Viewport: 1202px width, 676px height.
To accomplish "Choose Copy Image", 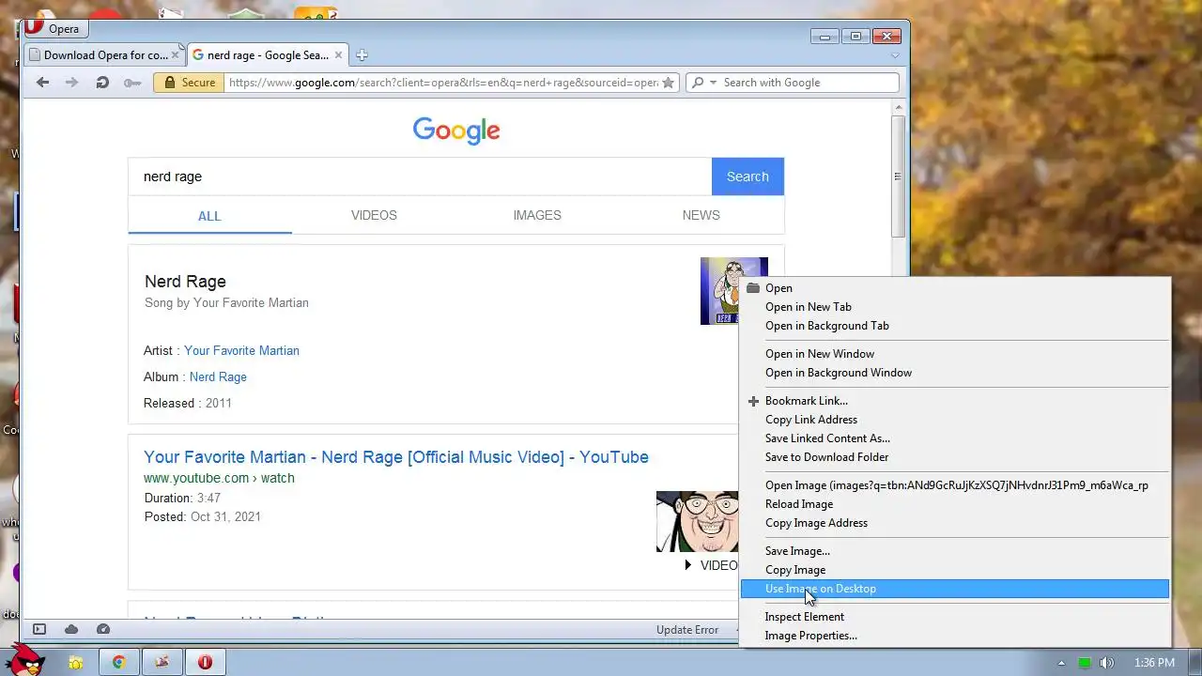I will point(955,570).
